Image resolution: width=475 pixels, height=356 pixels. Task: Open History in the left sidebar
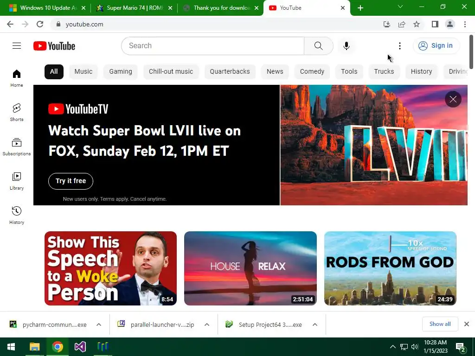17,215
